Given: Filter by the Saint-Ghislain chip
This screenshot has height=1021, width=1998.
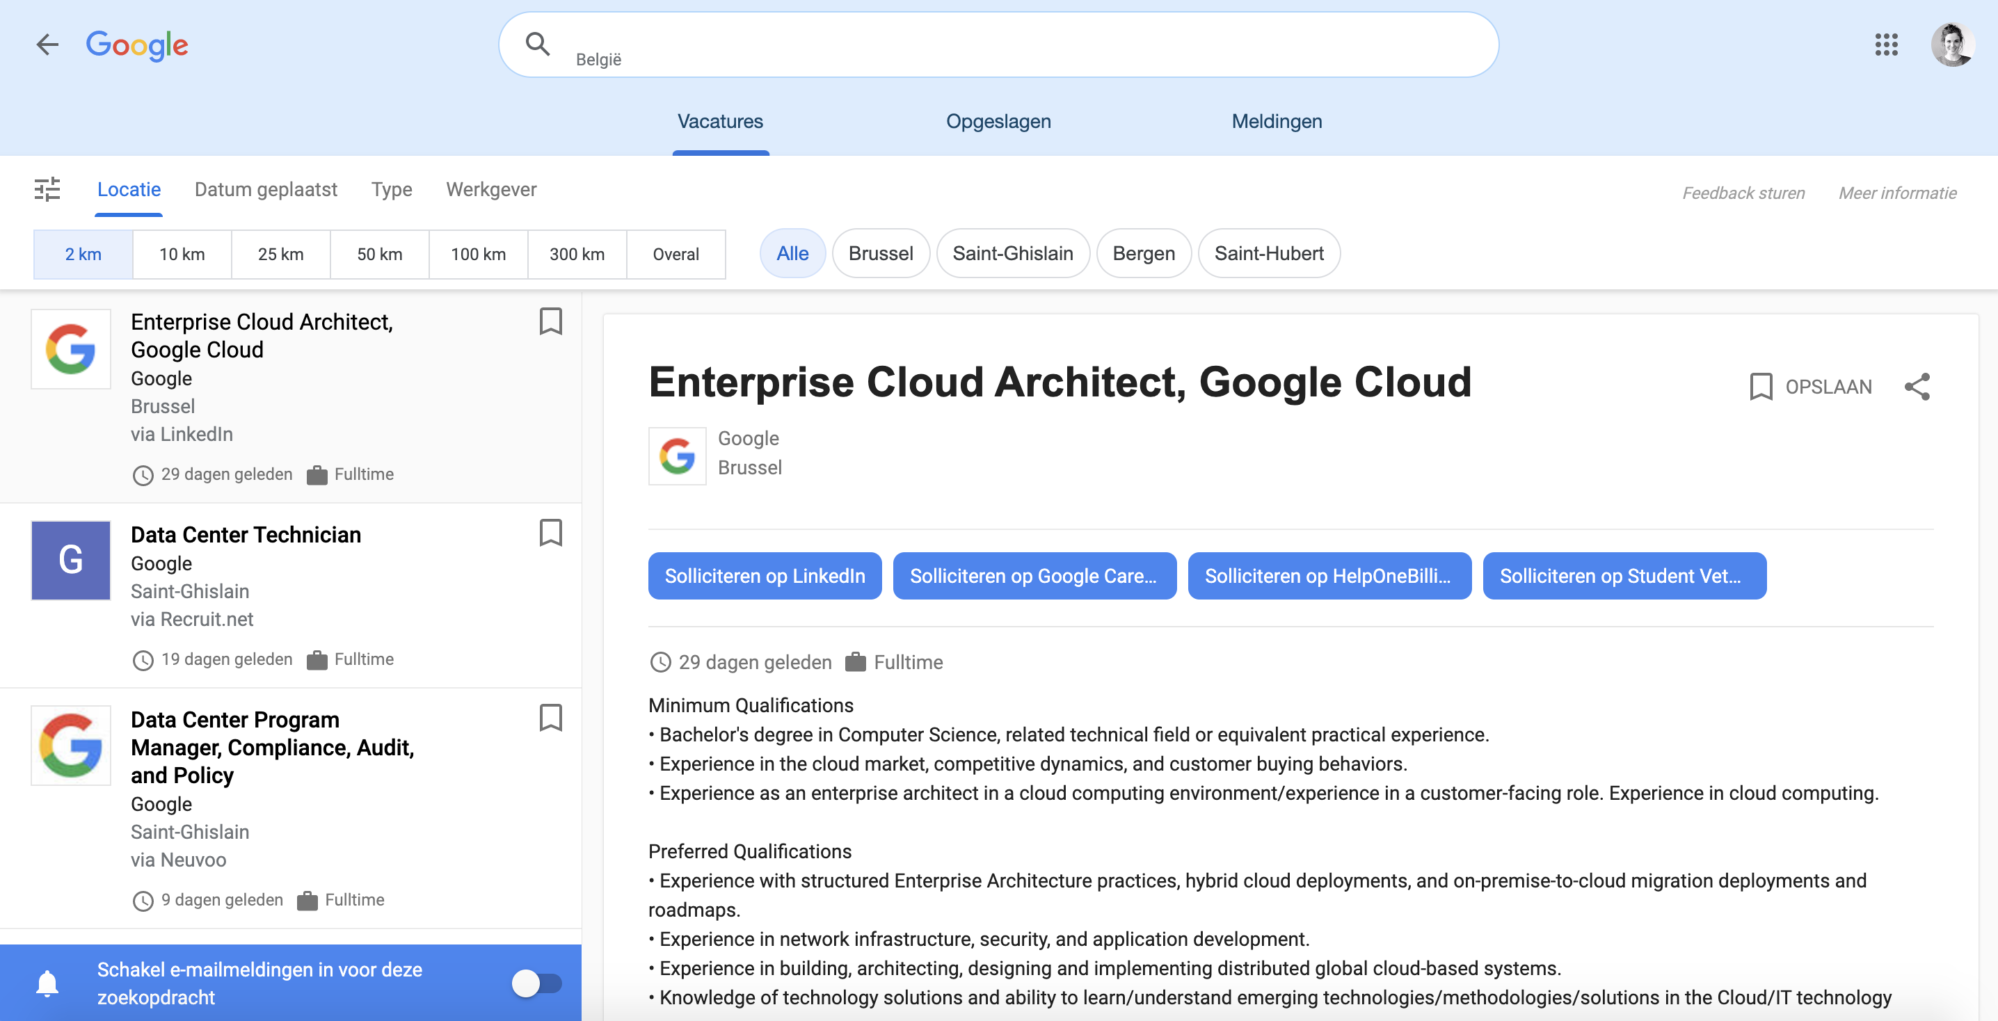Looking at the screenshot, I should pyautogui.click(x=1013, y=253).
